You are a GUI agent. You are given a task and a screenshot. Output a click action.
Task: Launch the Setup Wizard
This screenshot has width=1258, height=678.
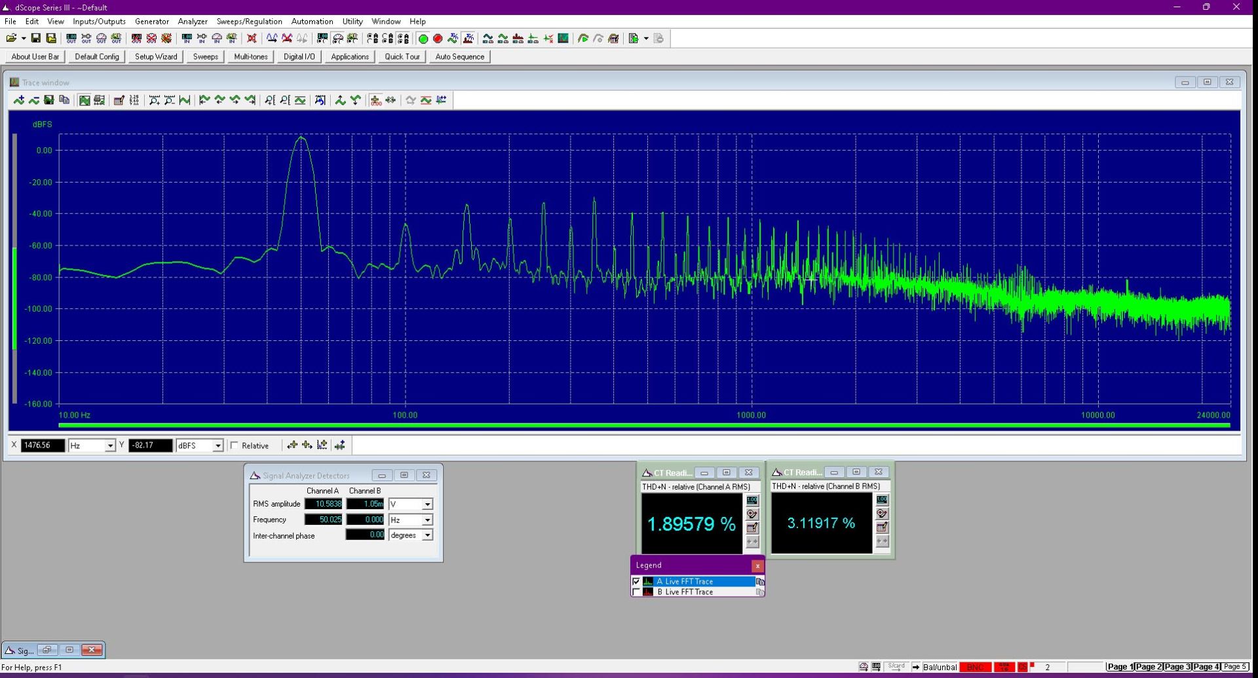point(156,57)
